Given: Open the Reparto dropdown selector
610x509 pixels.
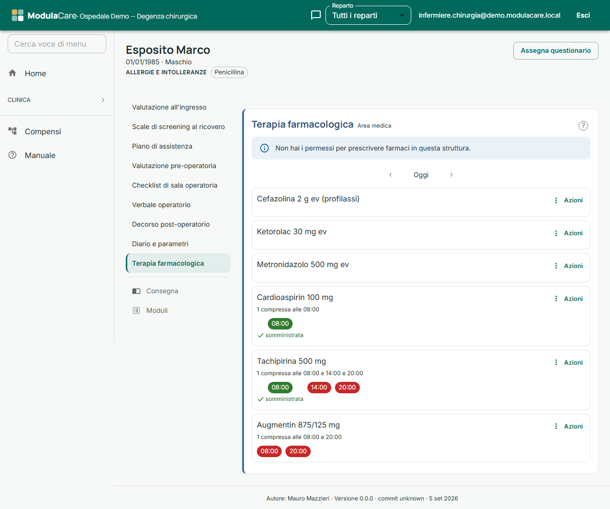Looking at the screenshot, I should click(x=368, y=15).
